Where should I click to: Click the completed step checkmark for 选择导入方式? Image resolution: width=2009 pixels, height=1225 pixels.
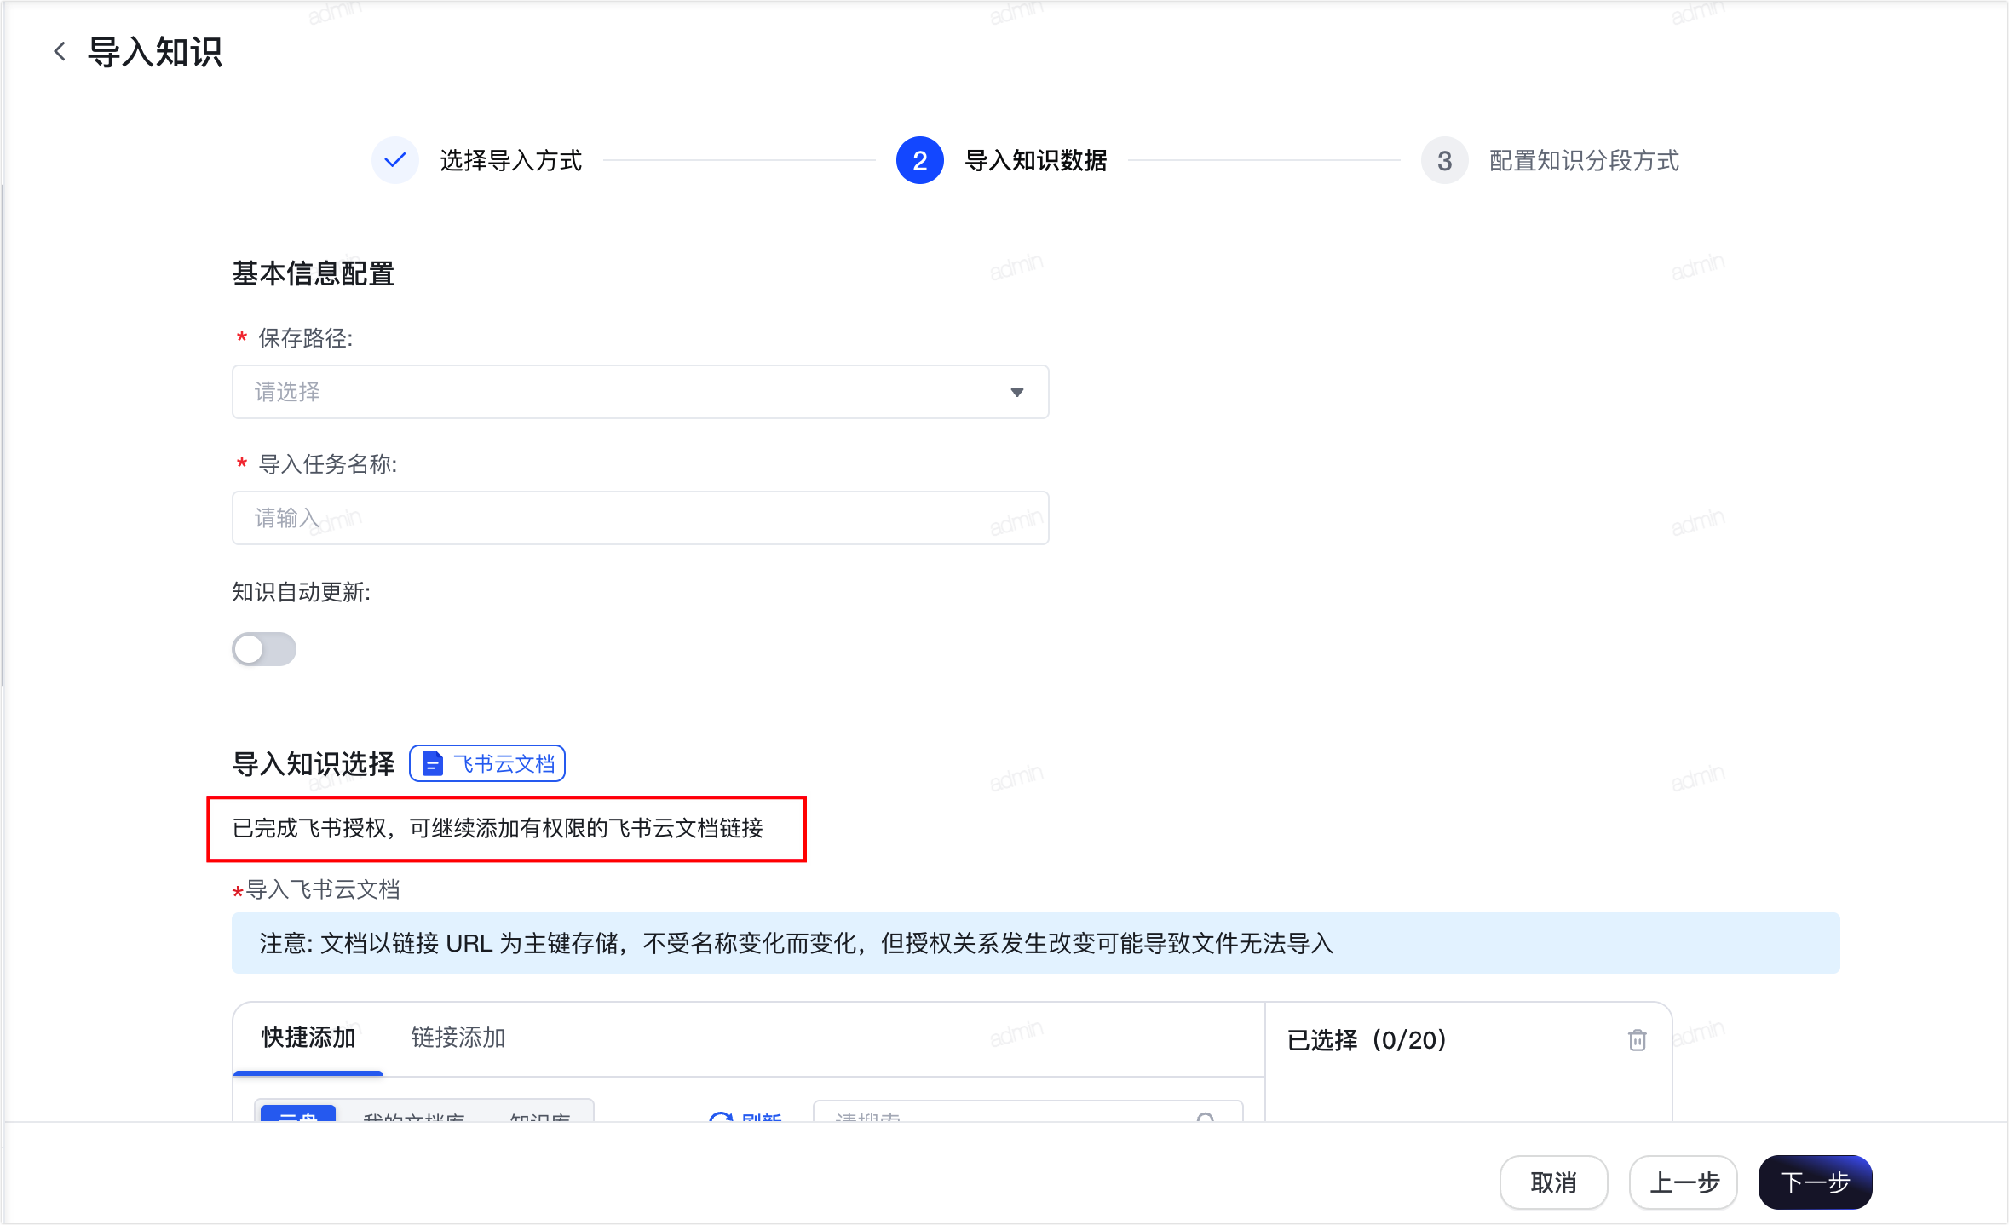click(394, 160)
